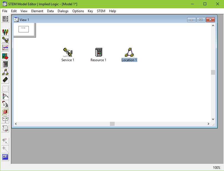The image size is (224, 171).
Task: Open the scroll certificate toolbar tool
Action: (x=5, y=128)
